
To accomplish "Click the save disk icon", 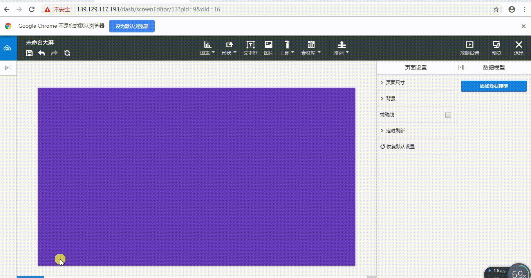I will (29, 53).
